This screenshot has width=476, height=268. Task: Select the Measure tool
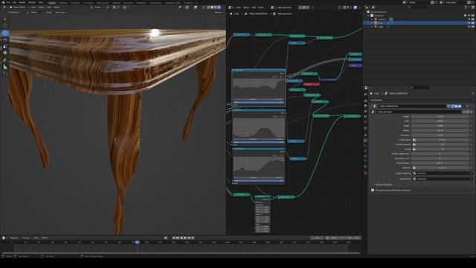click(x=5, y=66)
